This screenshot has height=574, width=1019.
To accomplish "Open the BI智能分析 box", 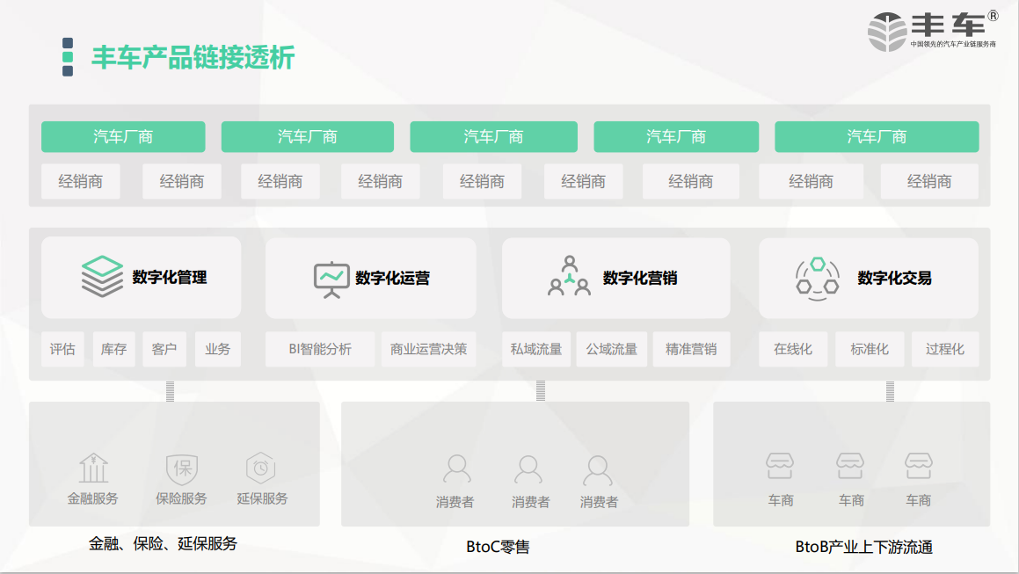I will click(320, 349).
